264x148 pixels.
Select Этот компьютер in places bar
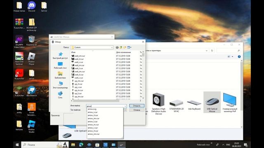coord(60,85)
